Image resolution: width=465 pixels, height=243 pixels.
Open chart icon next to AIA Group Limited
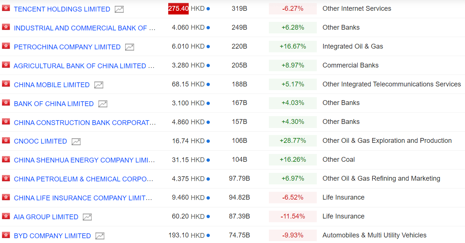tap(87, 217)
